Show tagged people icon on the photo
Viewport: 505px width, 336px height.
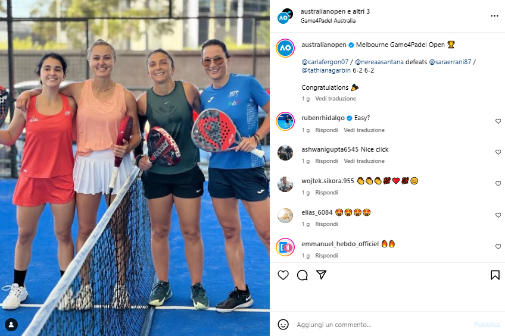11,325
